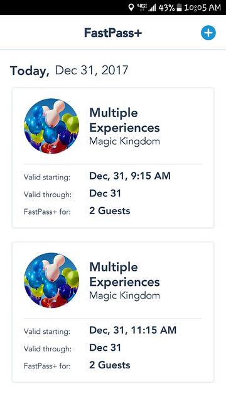
Task: Tap the battery icon in status bar
Action: (x=179, y=8)
